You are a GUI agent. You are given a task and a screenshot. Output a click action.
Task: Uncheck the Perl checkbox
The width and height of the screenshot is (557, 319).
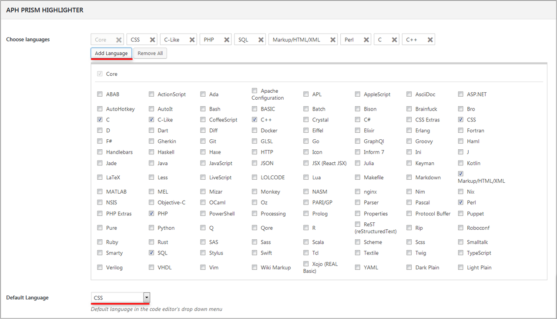(461, 202)
